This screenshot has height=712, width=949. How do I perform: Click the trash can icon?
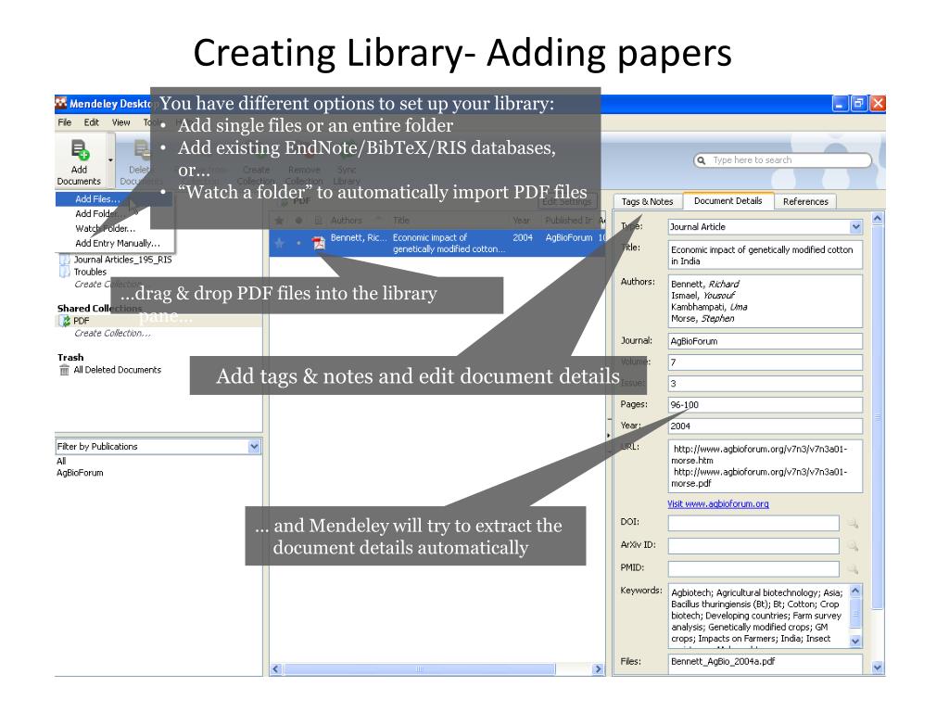coord(64,370)
